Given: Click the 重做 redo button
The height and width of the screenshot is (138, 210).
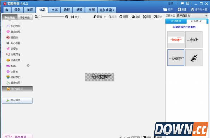Looking at the screenshot, I should (x=113, y=17).
